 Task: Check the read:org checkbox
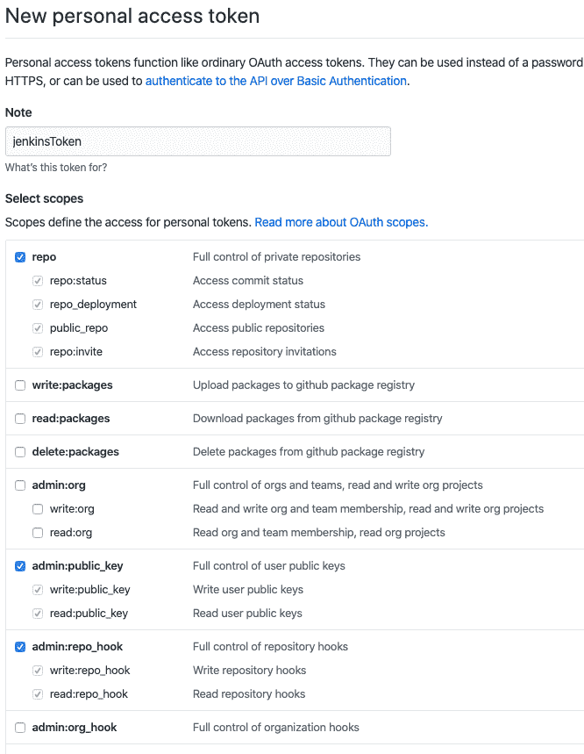pos(38,533)
